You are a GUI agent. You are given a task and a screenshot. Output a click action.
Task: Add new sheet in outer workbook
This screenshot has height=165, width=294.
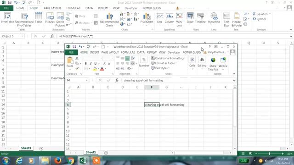pyautogui.click(x=41, y=148)
